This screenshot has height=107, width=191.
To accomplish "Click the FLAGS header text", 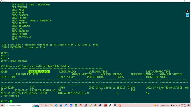I will 120,77.
